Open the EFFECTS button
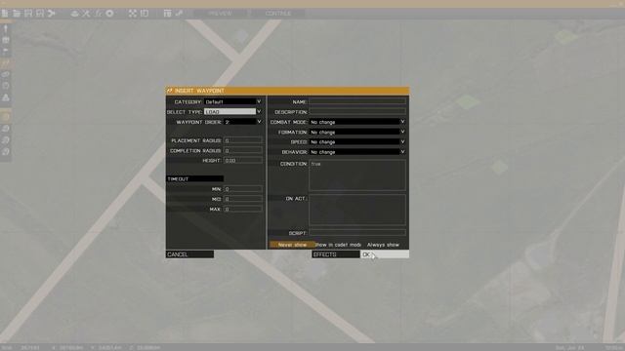Screen dimensions: 625x351 click(x=336, y=254)
